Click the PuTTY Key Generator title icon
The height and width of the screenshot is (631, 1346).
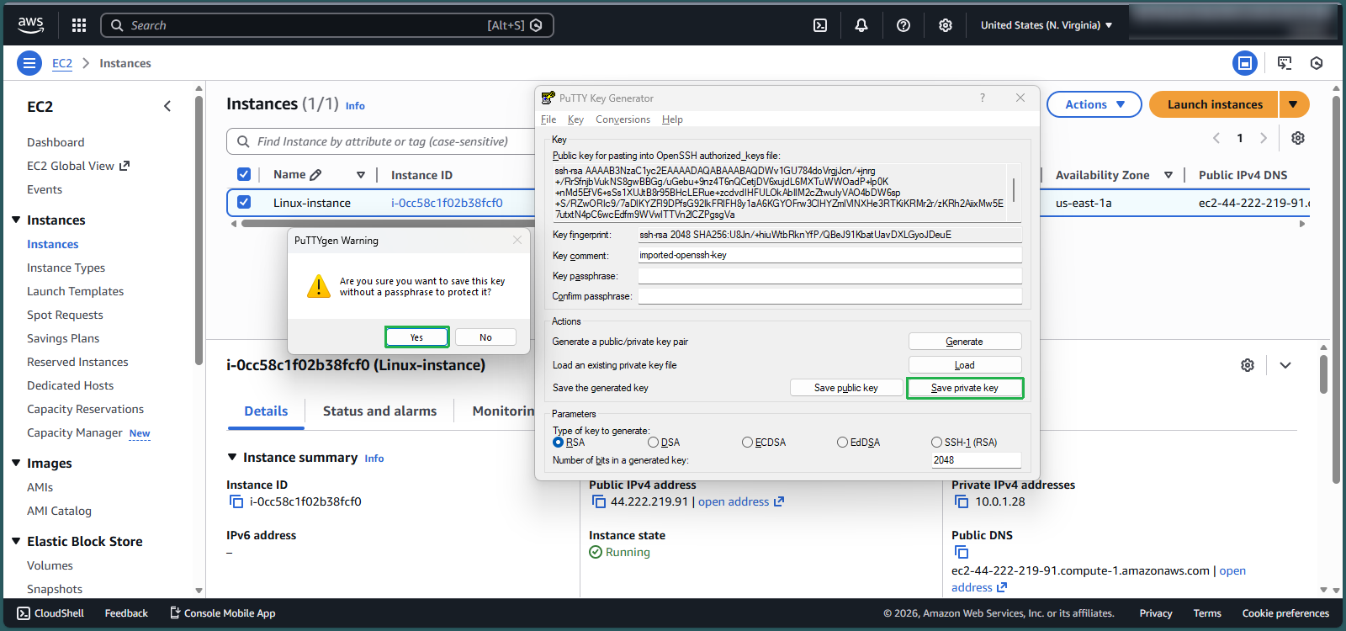click(x=548, y=98)
